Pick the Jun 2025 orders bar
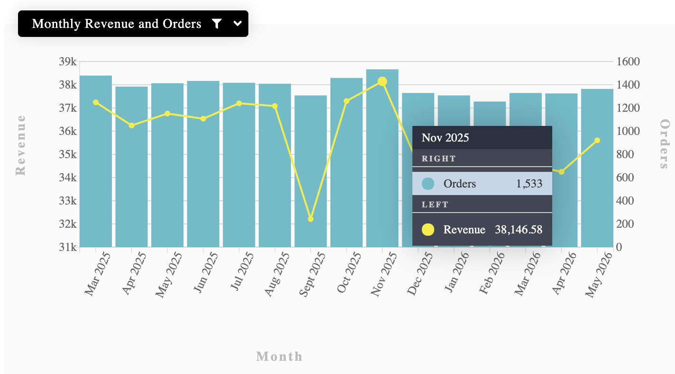Image resolution: width=675 pixels, height=374 pixels. tap(203, 164)
